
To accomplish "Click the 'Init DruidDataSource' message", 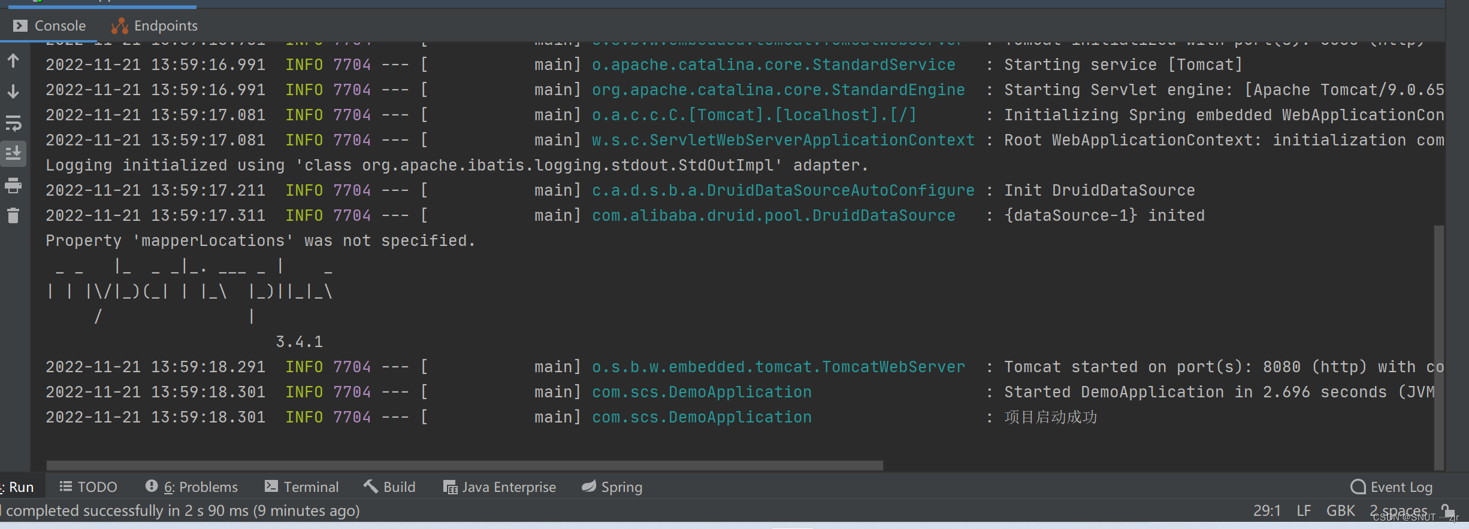I will point(1099,190).
